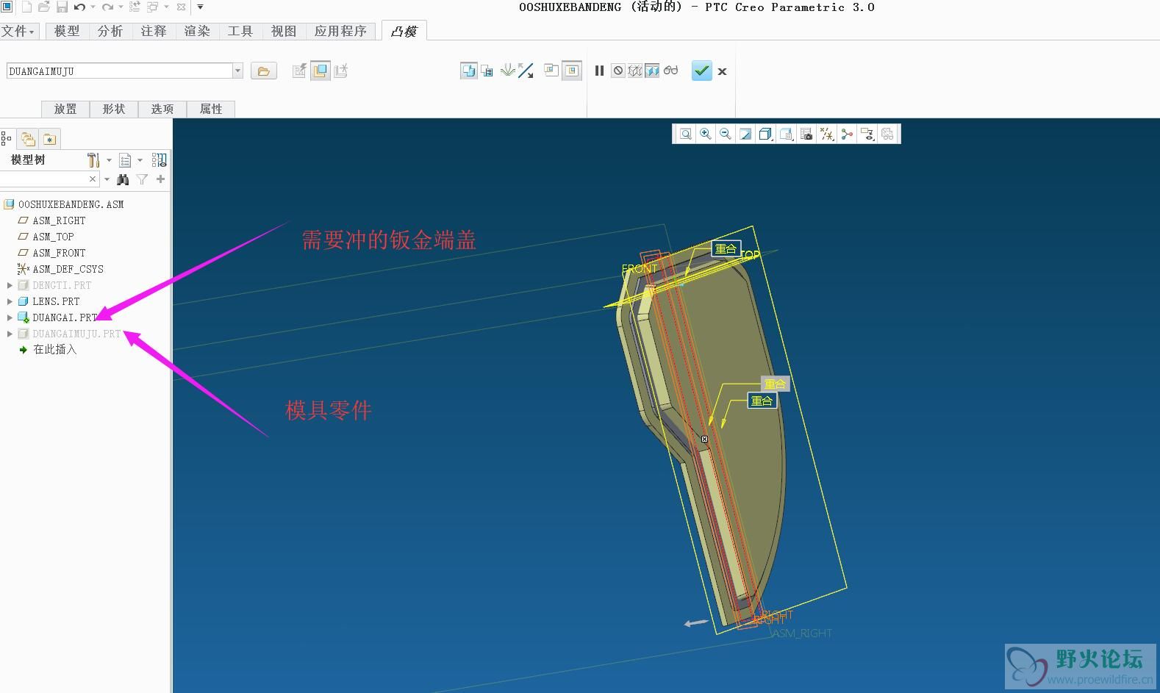Toggle the copy punch model option
This screenshot has height=693, width=1160.
[x=468, y=71]
